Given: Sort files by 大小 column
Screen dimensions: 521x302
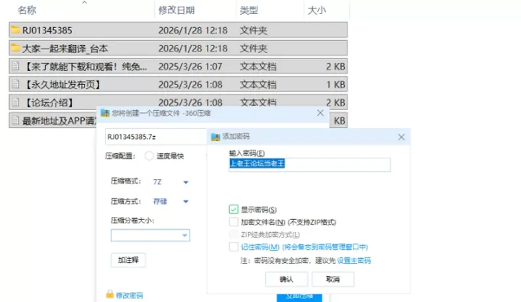Looking at the screenshot, I should tap(316, 10).
